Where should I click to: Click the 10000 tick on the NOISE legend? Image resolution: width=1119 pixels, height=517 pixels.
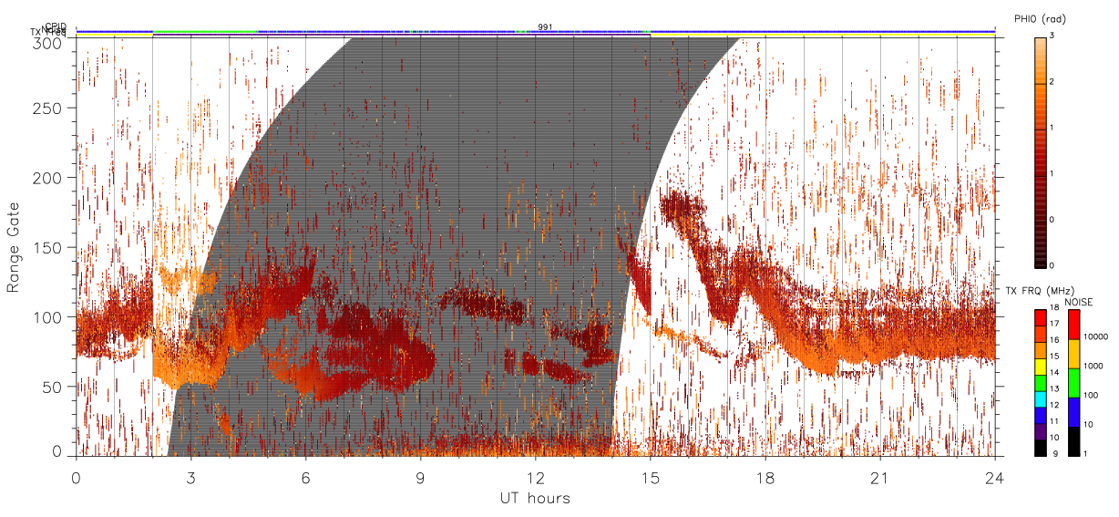click(1096, 336)
